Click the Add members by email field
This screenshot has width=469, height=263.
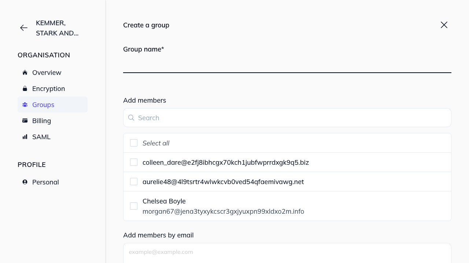pos(287,252)
